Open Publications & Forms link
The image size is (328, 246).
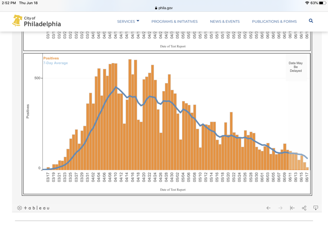[x=274, y=21]
